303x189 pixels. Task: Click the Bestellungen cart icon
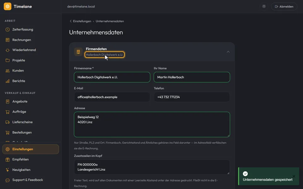[x=8, y=133]
